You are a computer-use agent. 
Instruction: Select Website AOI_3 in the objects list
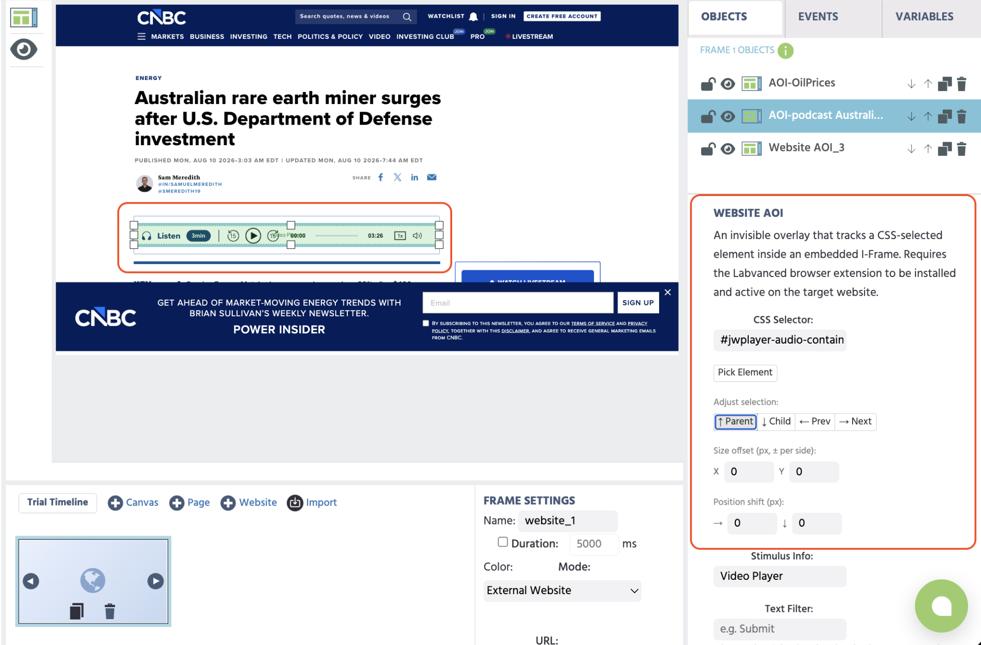807,148
